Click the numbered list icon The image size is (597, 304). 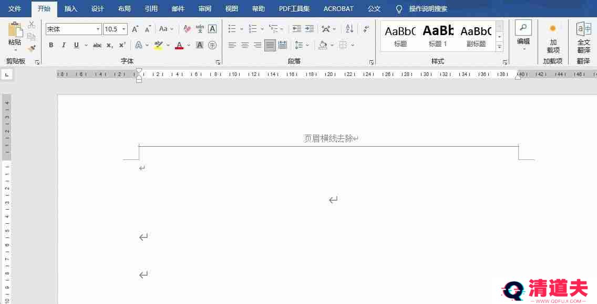pos(252,29)
